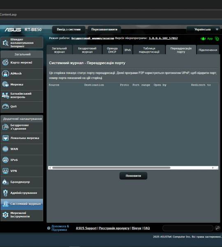Open Брандмауер menu item

[22, 182]
